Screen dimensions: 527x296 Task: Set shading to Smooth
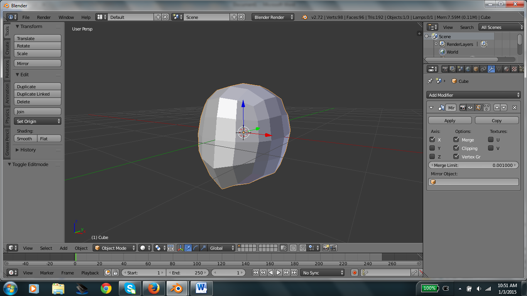25,138
